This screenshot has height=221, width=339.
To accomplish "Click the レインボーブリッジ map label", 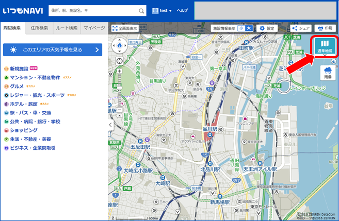I will coord(308,88).
